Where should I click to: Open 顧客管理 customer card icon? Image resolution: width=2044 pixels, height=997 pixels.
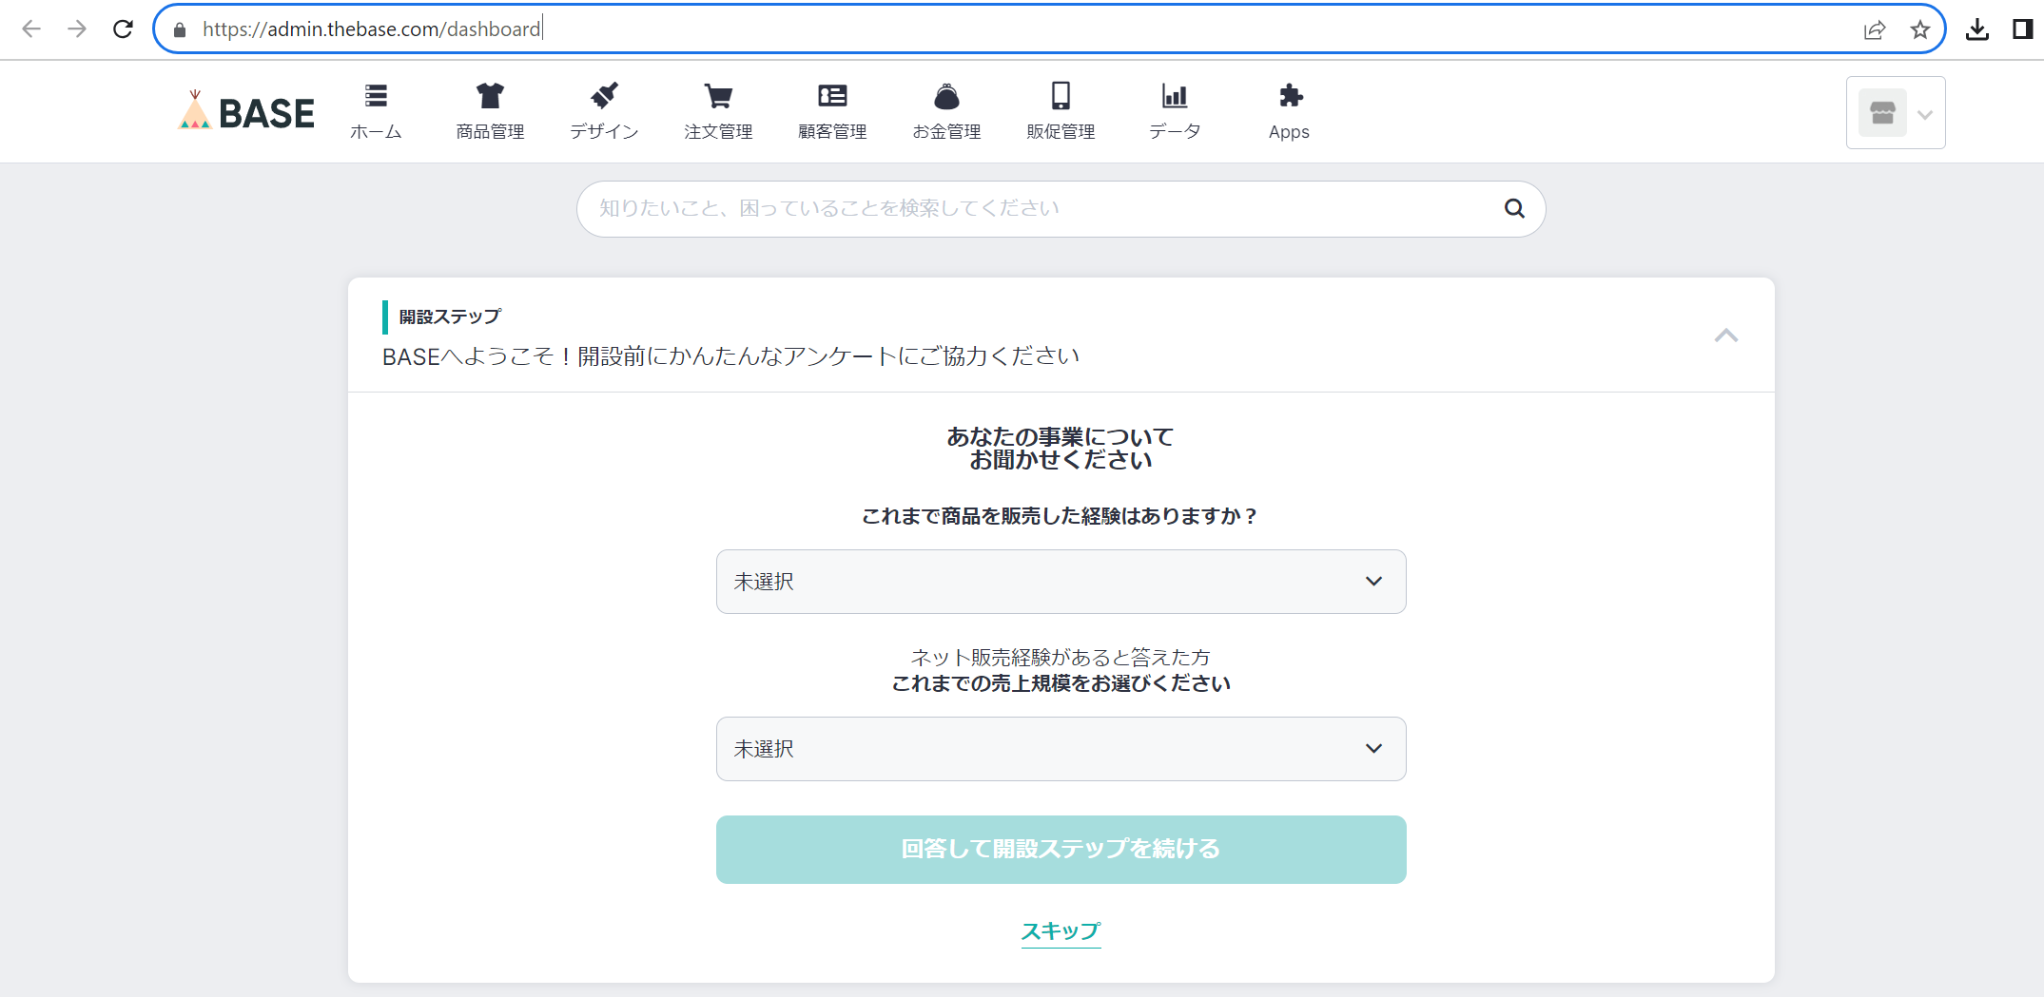[832, 96]
